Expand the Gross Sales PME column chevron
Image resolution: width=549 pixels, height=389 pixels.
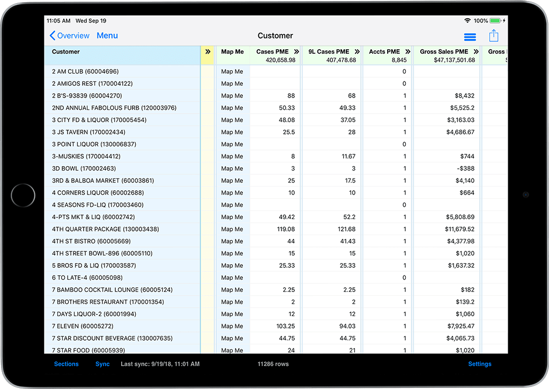click(476, 52)
